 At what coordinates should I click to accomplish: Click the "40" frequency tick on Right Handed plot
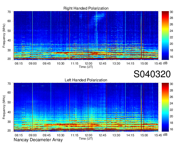click(9, 40)
